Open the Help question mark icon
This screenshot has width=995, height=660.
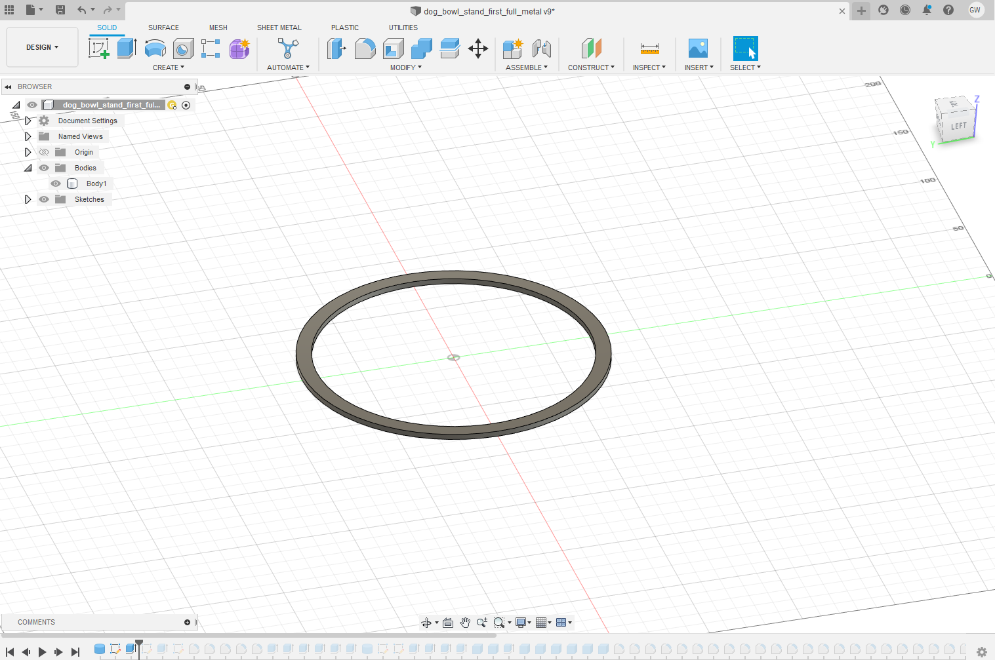pos(948,10)
